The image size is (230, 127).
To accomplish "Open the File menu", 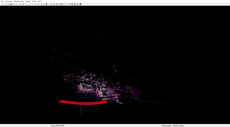I will (2, 1).
